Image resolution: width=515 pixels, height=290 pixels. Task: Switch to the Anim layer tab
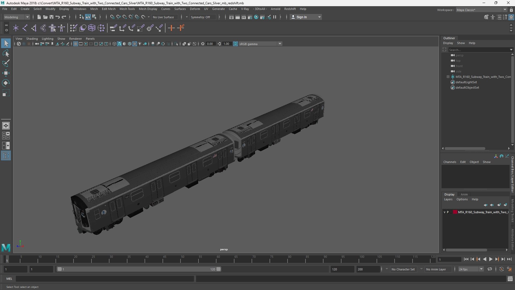pos(464,194)
